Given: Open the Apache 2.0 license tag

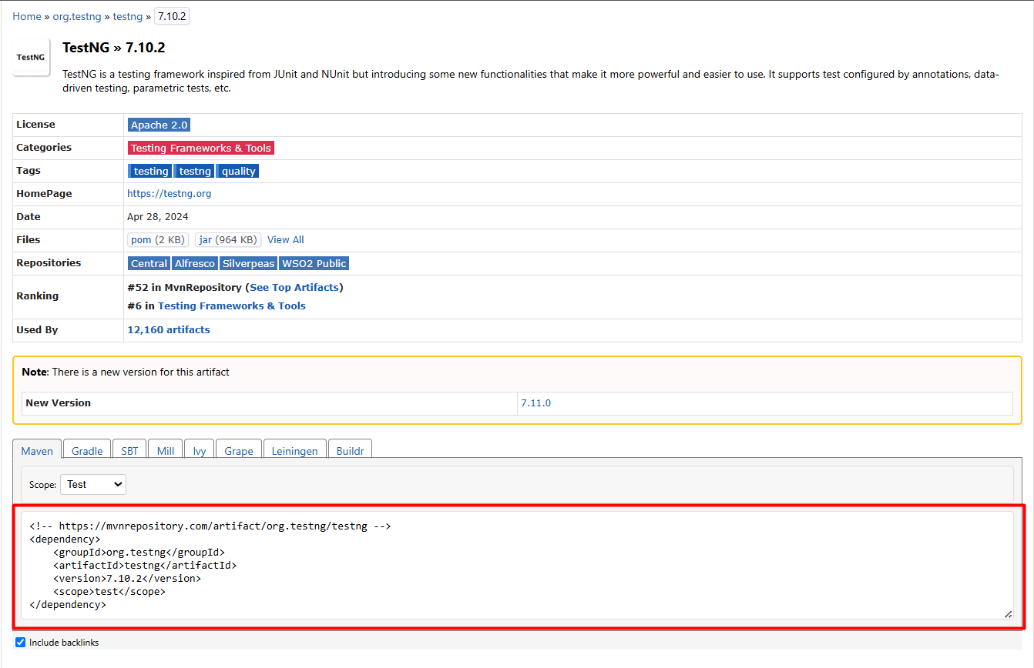Looking at the screenshot, I should pyautogui.click(x=159, y=125).
